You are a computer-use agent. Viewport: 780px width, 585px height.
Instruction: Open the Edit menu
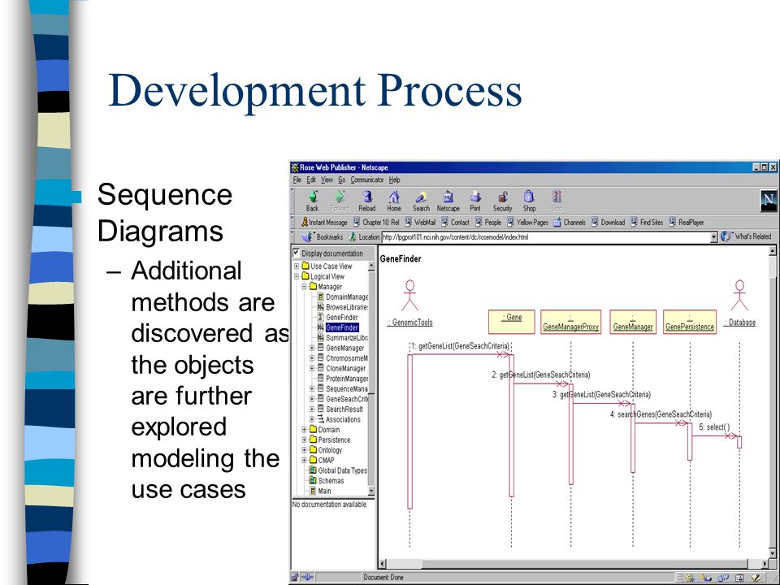click(x=311, y=180)
